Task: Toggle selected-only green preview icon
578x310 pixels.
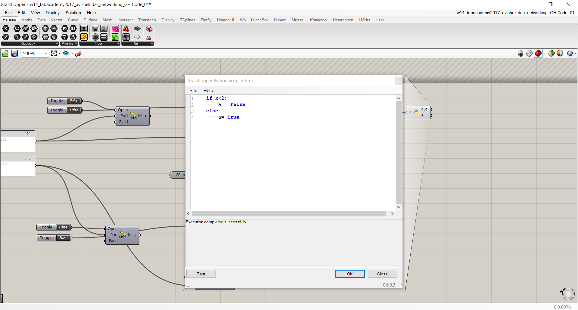Action: point(552,54)
